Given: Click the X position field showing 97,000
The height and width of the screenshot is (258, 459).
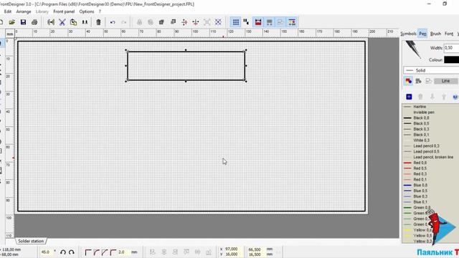Looking at the screenshot, I should point(233,249).
